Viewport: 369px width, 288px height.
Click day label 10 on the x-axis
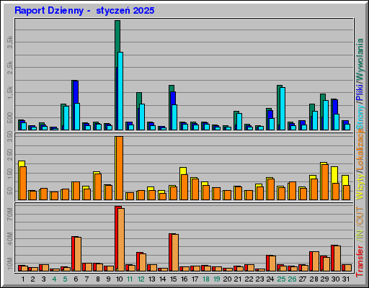[x=119, y=279]
